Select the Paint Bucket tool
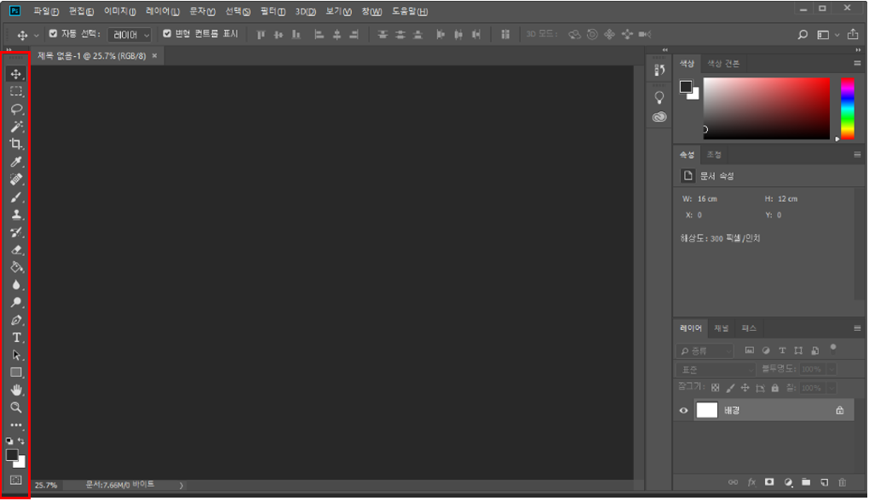The width and height of the screenshot is (869, 501). click(x=16, y=267)
